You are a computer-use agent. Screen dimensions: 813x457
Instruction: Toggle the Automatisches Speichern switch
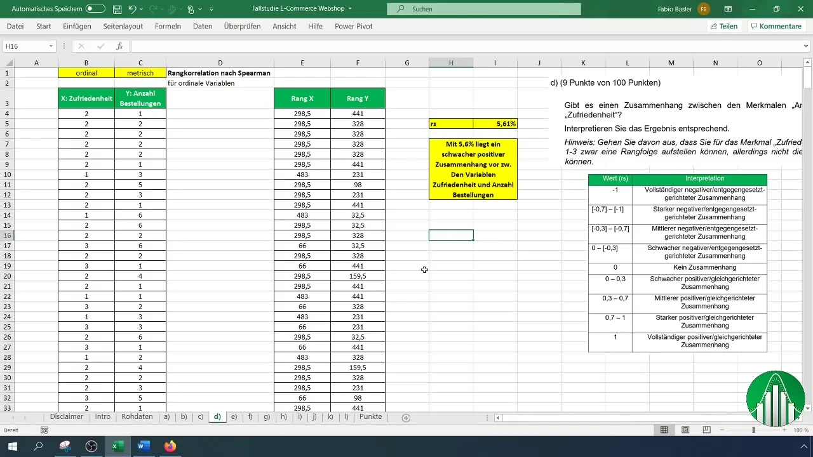tap(95, 9)
